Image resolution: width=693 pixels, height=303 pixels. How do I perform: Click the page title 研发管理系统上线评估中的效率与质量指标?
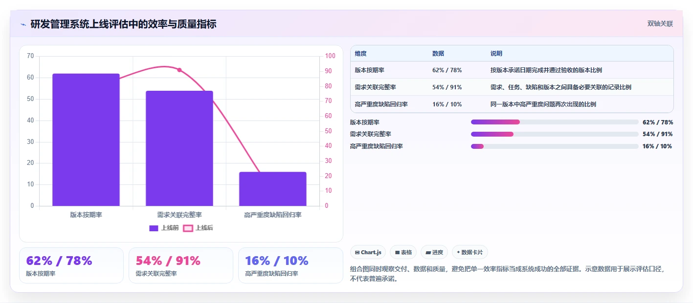pos(123,24)
